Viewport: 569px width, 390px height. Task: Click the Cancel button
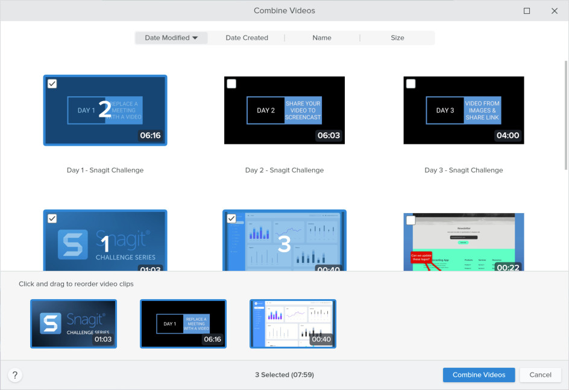540,375
